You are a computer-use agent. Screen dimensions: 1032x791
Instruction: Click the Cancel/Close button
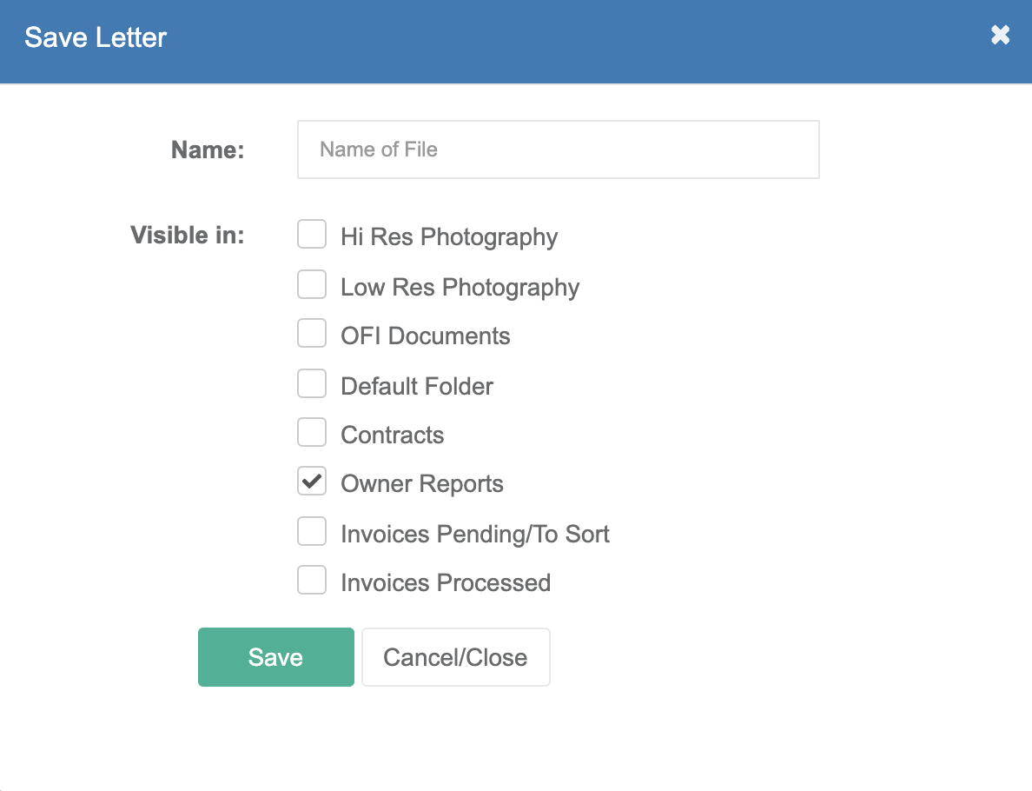455,657
